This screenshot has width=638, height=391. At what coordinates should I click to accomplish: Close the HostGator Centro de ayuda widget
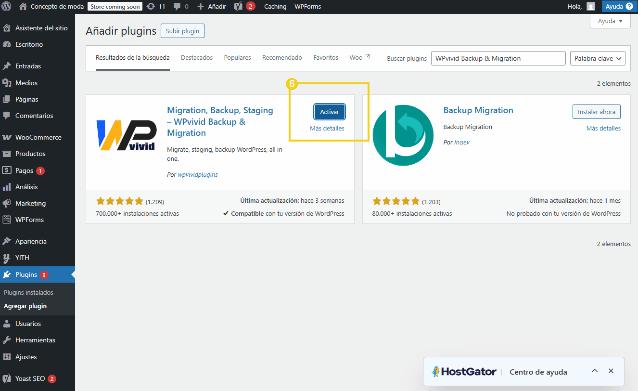coord(611,371)
